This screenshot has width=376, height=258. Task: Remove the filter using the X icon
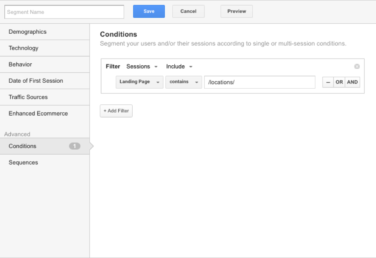click(x=357, y=66)
